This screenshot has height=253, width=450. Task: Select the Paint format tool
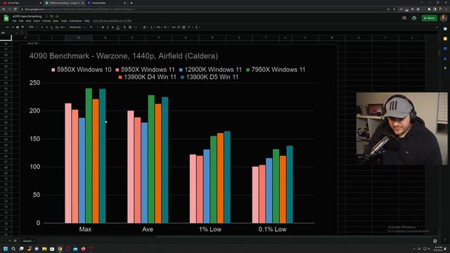pos(22,27)
